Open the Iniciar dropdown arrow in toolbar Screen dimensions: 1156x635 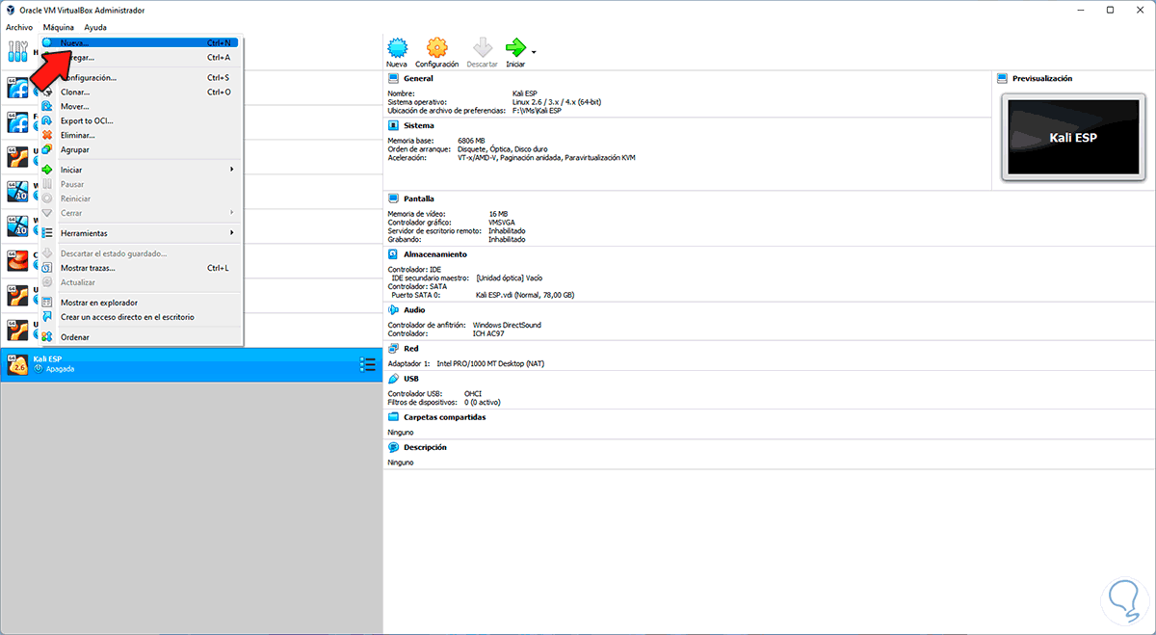pos(534,51)
